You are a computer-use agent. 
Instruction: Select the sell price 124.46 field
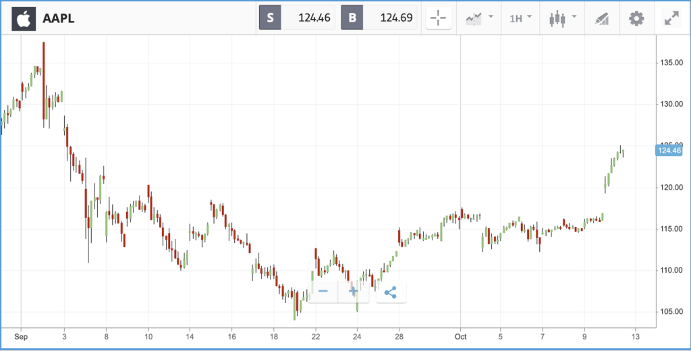[x=308, y=18]
